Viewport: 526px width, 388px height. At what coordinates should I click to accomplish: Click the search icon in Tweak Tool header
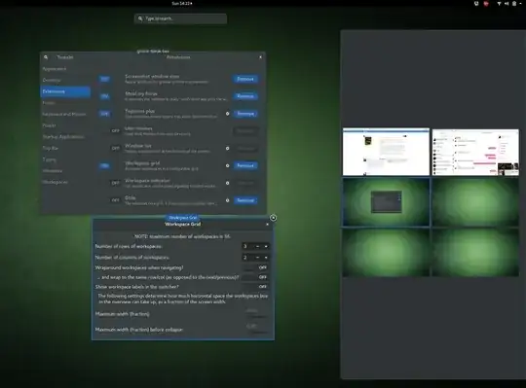[x=46, y=57]
